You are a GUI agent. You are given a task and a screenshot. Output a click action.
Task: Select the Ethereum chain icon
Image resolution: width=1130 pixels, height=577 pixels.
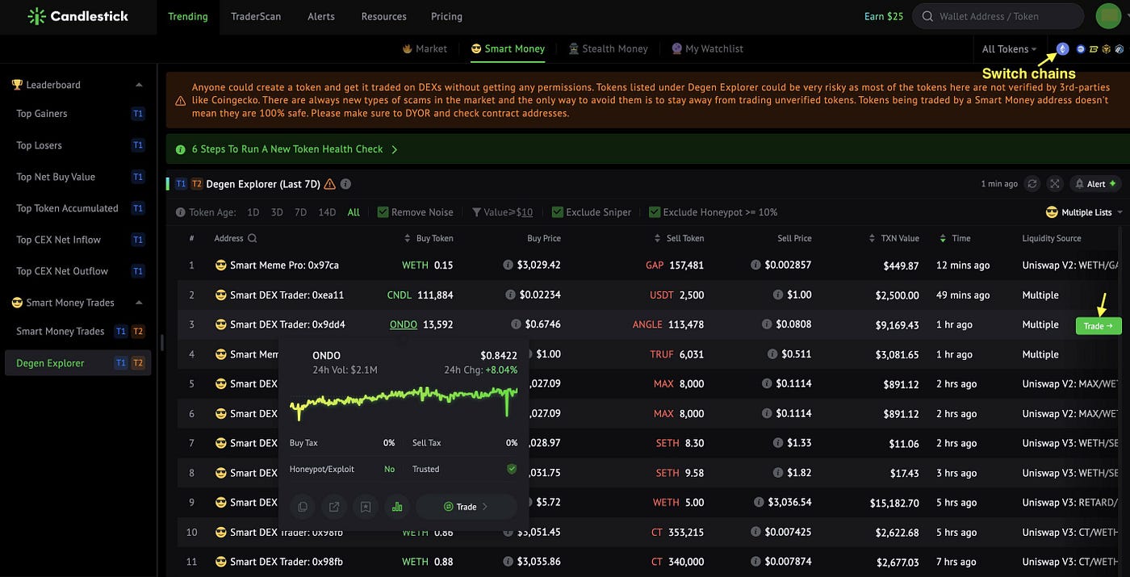click(x=1063, y=48)
